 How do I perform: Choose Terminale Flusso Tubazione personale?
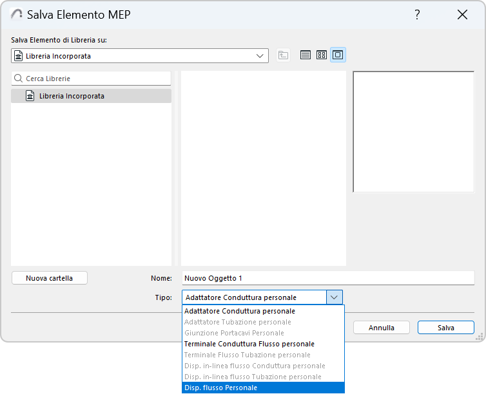263,355
